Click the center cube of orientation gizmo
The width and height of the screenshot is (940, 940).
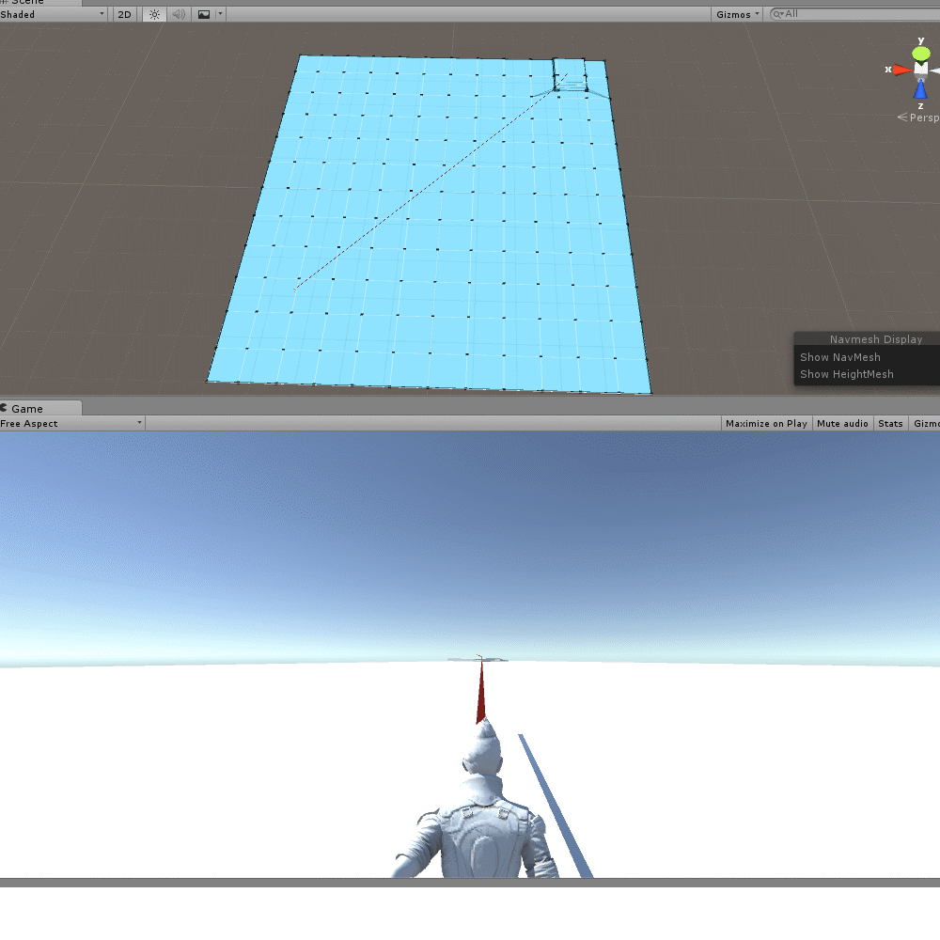[x=921, y=70]
